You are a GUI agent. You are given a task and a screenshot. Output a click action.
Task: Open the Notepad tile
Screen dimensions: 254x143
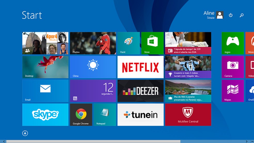[x=105, y=115]
